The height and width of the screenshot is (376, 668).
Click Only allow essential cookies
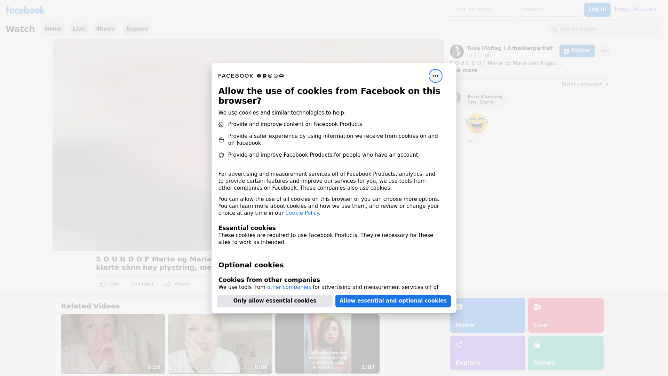pos(275,301)
